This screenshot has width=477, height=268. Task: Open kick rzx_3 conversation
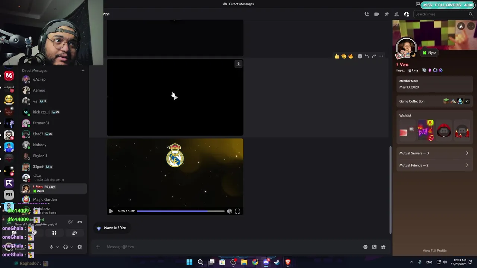pos(53,112)
